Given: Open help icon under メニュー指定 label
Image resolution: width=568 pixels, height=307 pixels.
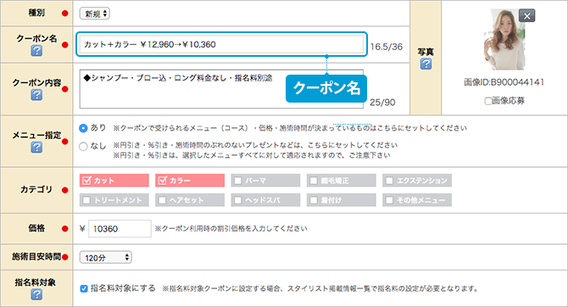Looking at the screenshot, I should [x=36, y=148].
